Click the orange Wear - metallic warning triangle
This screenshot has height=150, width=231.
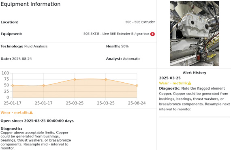[31, 113]
